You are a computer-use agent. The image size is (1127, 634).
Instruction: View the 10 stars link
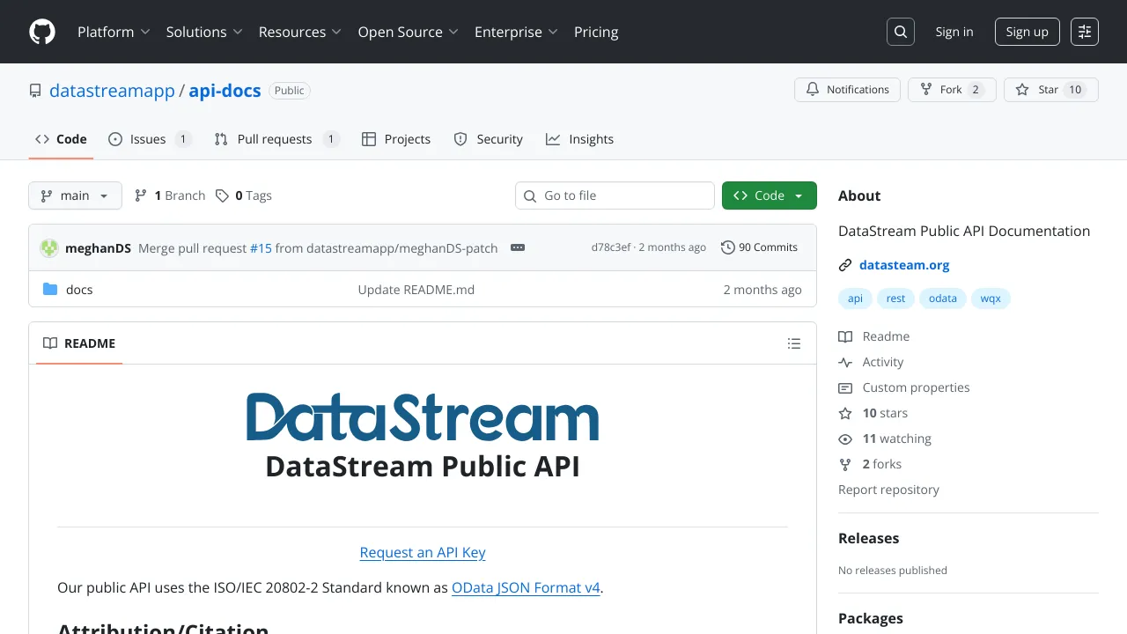[x=873, y=413]
